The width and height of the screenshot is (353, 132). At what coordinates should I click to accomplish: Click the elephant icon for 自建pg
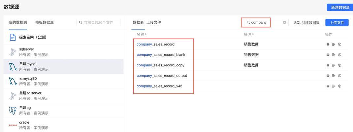coord(13,110)
